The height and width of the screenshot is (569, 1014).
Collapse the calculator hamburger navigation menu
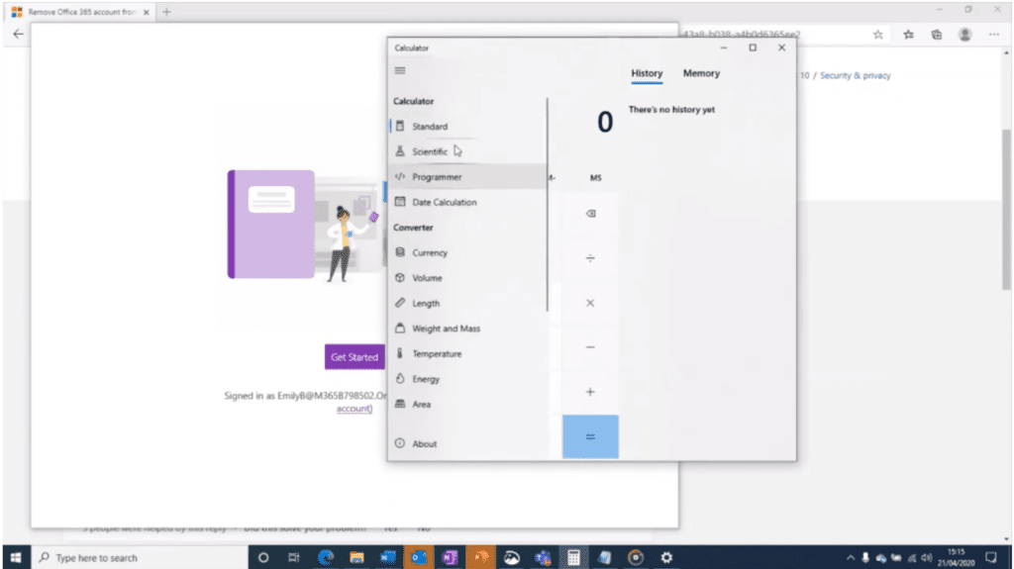400,70
